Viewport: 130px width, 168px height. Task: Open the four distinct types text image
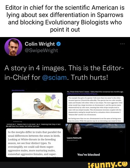[35, 143]
